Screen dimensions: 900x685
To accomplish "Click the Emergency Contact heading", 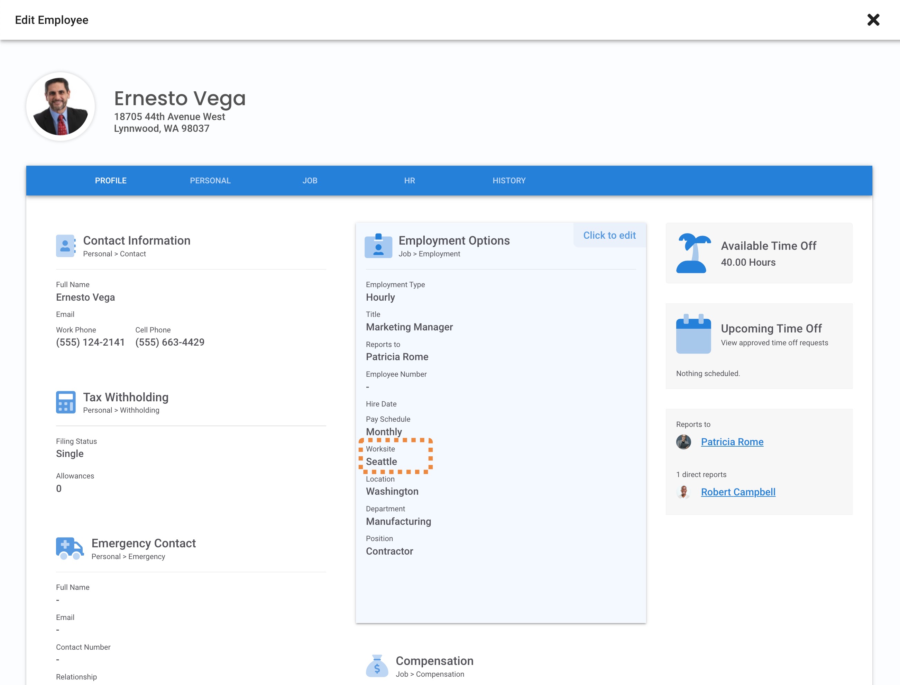I will (144, 544).
